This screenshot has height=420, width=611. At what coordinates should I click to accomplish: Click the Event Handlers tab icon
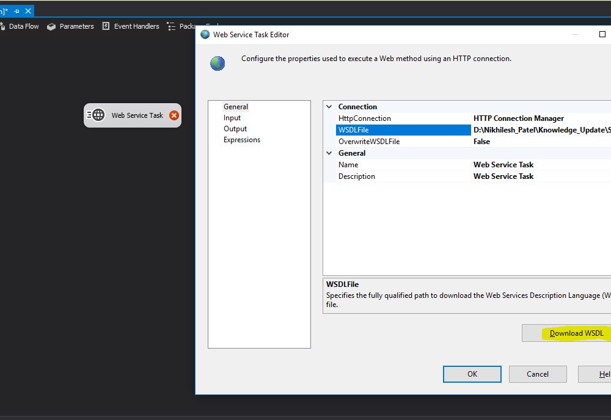click(106, 26)
